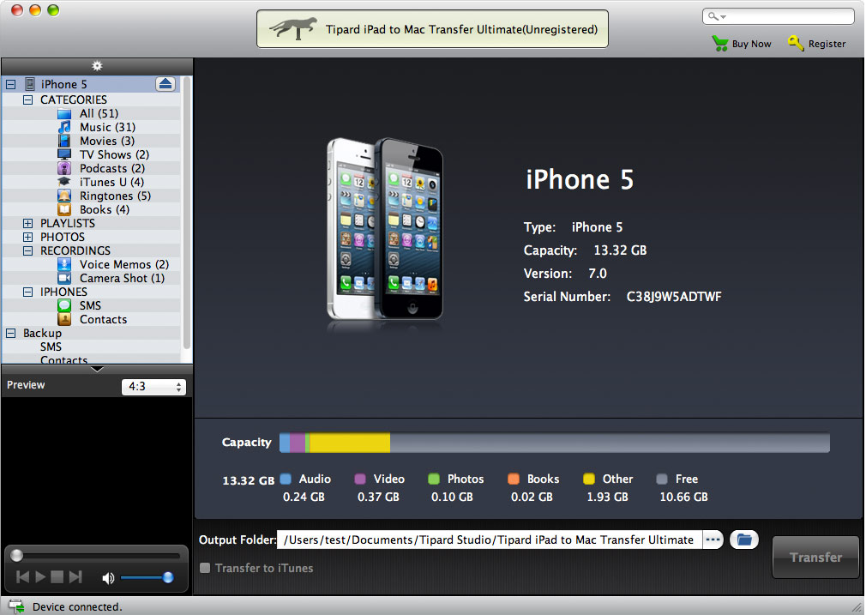Collapse the preview panel arrow

click(97, 369)
